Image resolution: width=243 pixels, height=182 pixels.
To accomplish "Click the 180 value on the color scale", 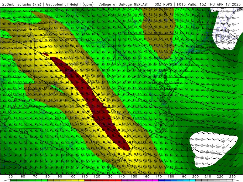I will point(171,177).
